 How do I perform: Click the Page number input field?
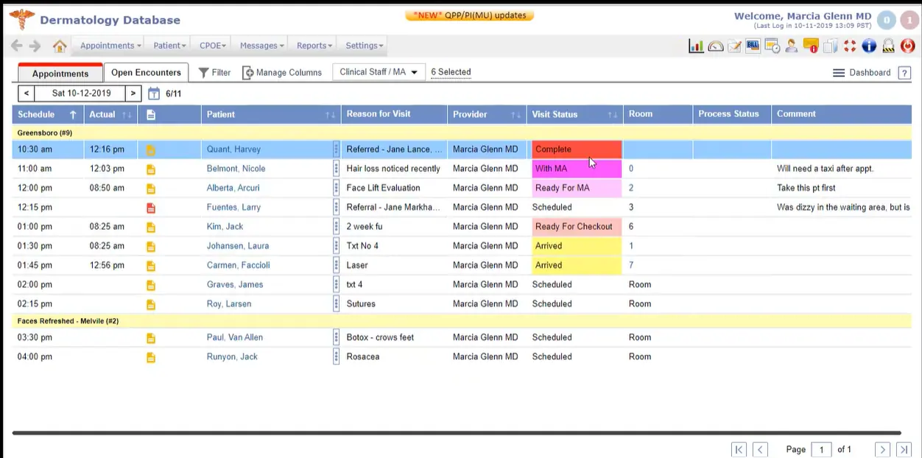821,449
